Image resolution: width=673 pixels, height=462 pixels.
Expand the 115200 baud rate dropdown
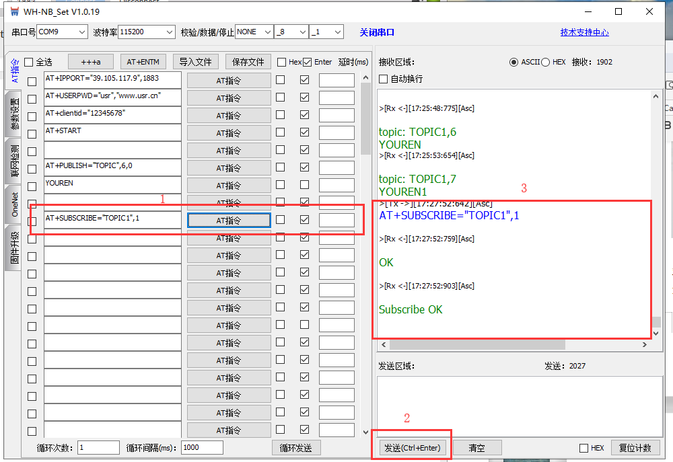[146, 32]
